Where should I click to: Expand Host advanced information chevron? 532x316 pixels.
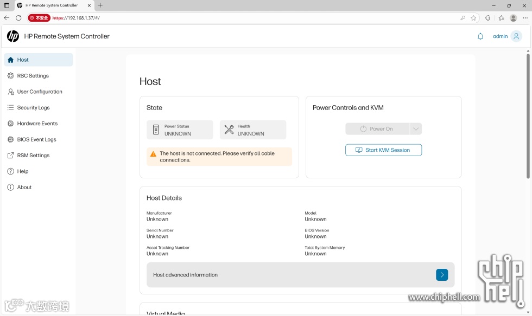point(442,275)
